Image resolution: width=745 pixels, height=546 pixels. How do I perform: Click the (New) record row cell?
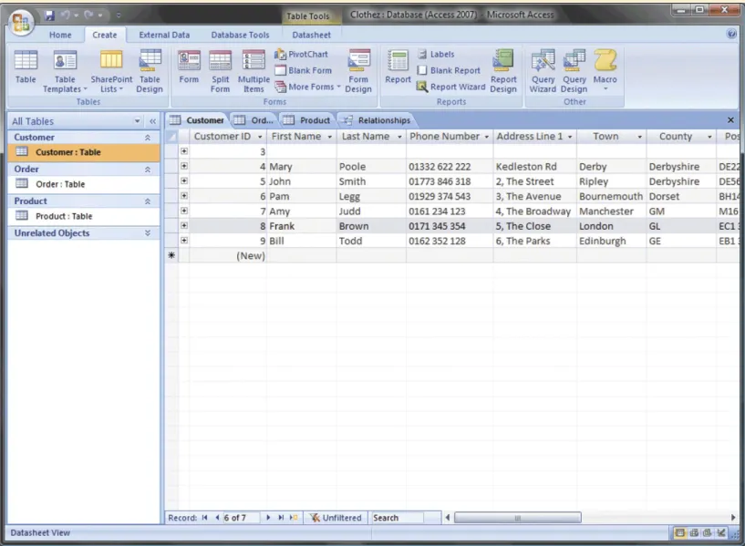228,255
